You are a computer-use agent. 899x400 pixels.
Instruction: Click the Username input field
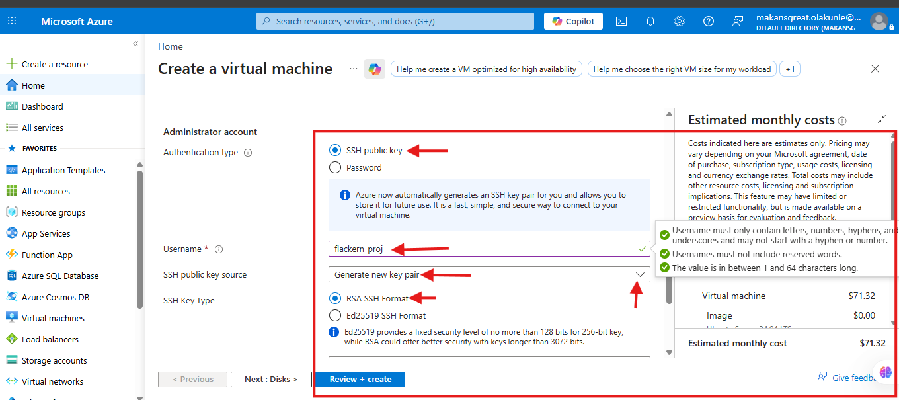(x=489, y=249)
